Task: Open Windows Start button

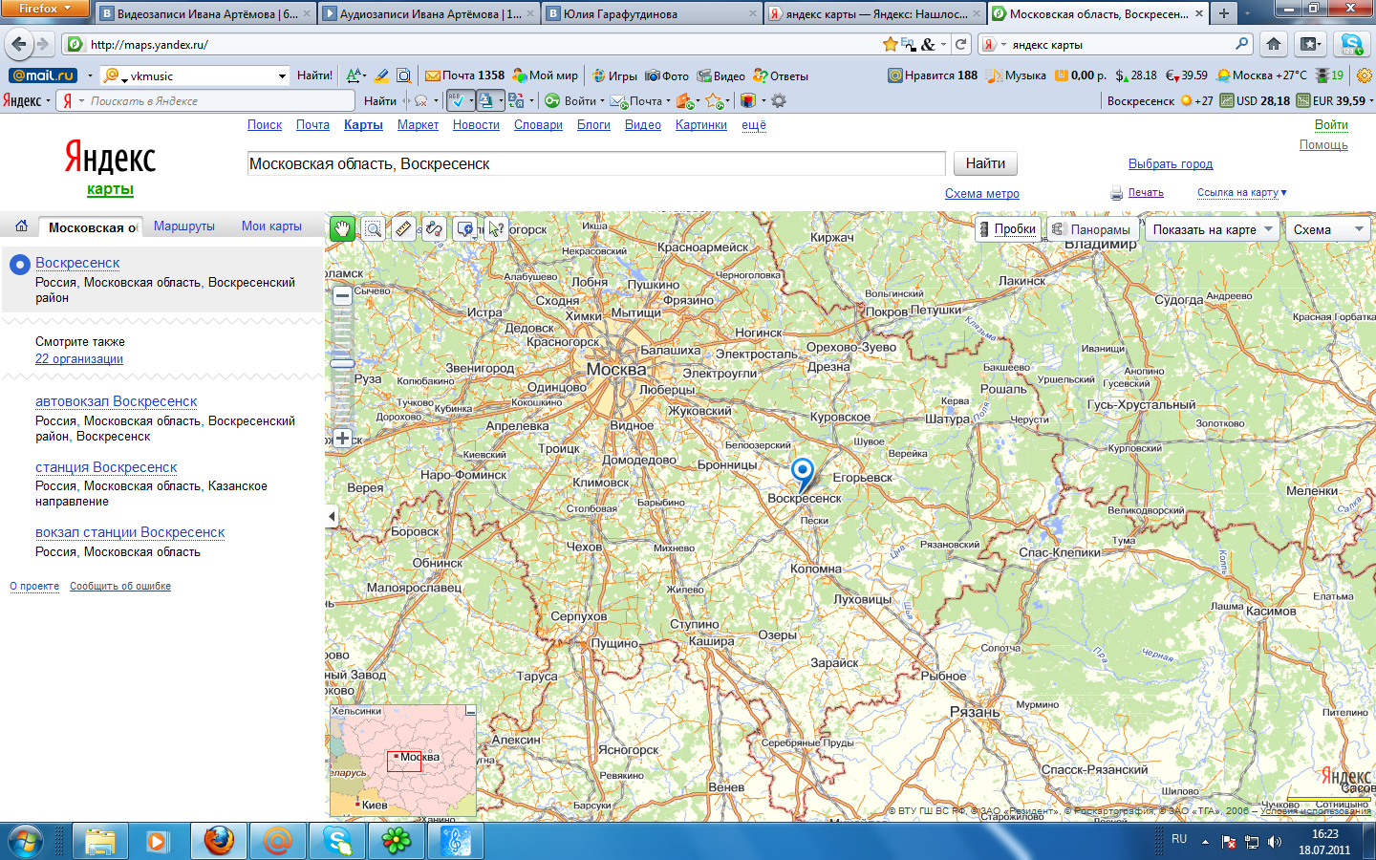Action: pos(25,841)
